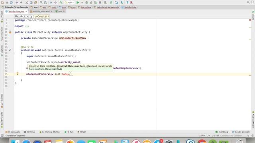Screen dimensions: 255x143
Task: Click the onCreate() structure breadcrumb
Action: point(41,16)
